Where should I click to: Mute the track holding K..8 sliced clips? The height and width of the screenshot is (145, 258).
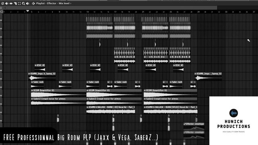[x=1, y=62]
